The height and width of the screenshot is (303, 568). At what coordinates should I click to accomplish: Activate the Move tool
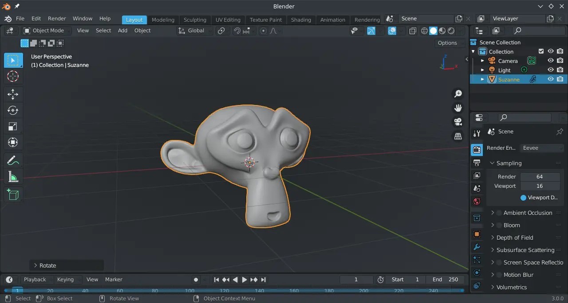point(13,94)
